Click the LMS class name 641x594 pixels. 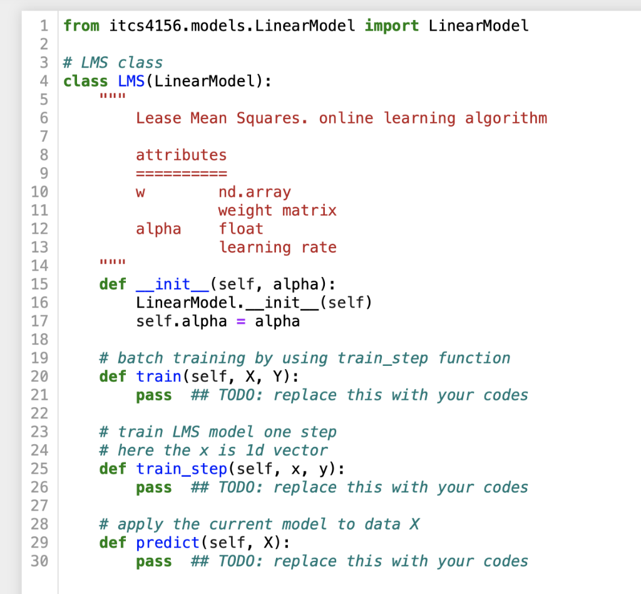(130, 81)
